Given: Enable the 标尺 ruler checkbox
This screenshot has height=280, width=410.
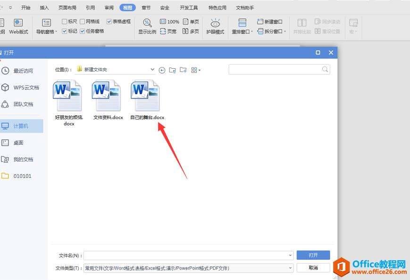Looking at the screenshot, I should (x=64, y=21).
